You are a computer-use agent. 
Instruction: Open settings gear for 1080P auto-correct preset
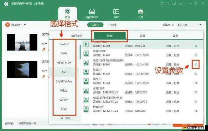coord(196,65)
